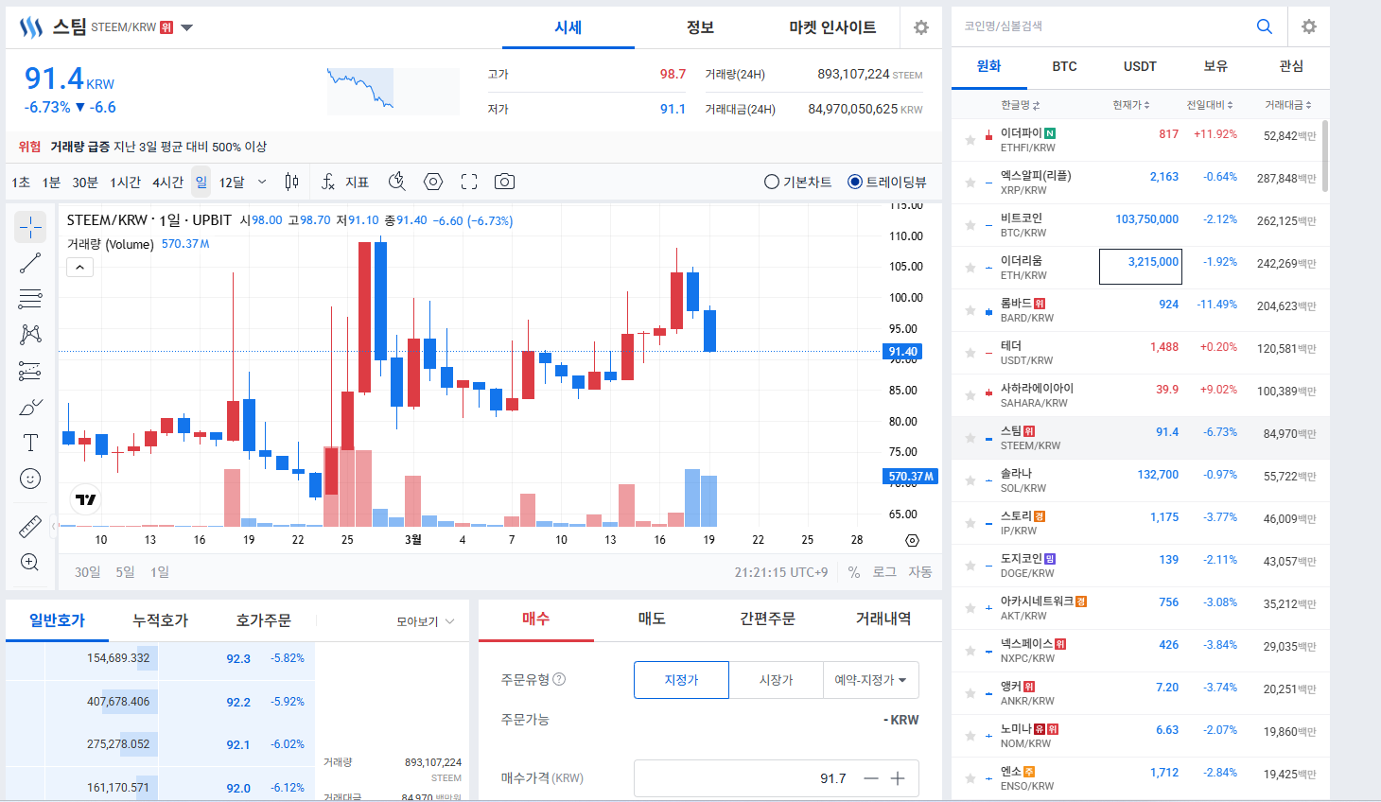Click the coin list vertical scrollbar
The width and height of the screenshot is (1381, 802).
click(x=1324, y=156)
